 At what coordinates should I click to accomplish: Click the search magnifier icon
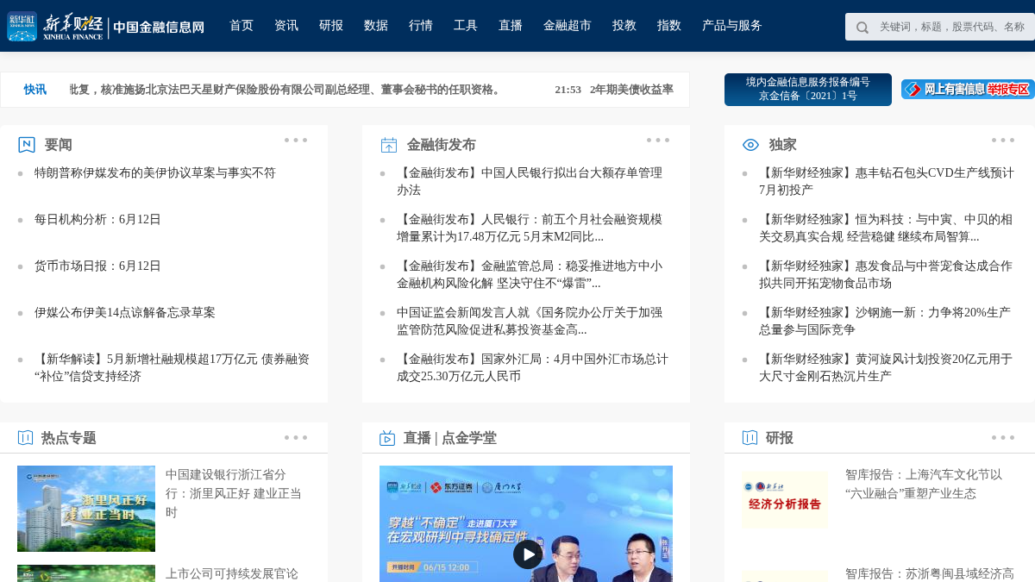tap(862, 28)
